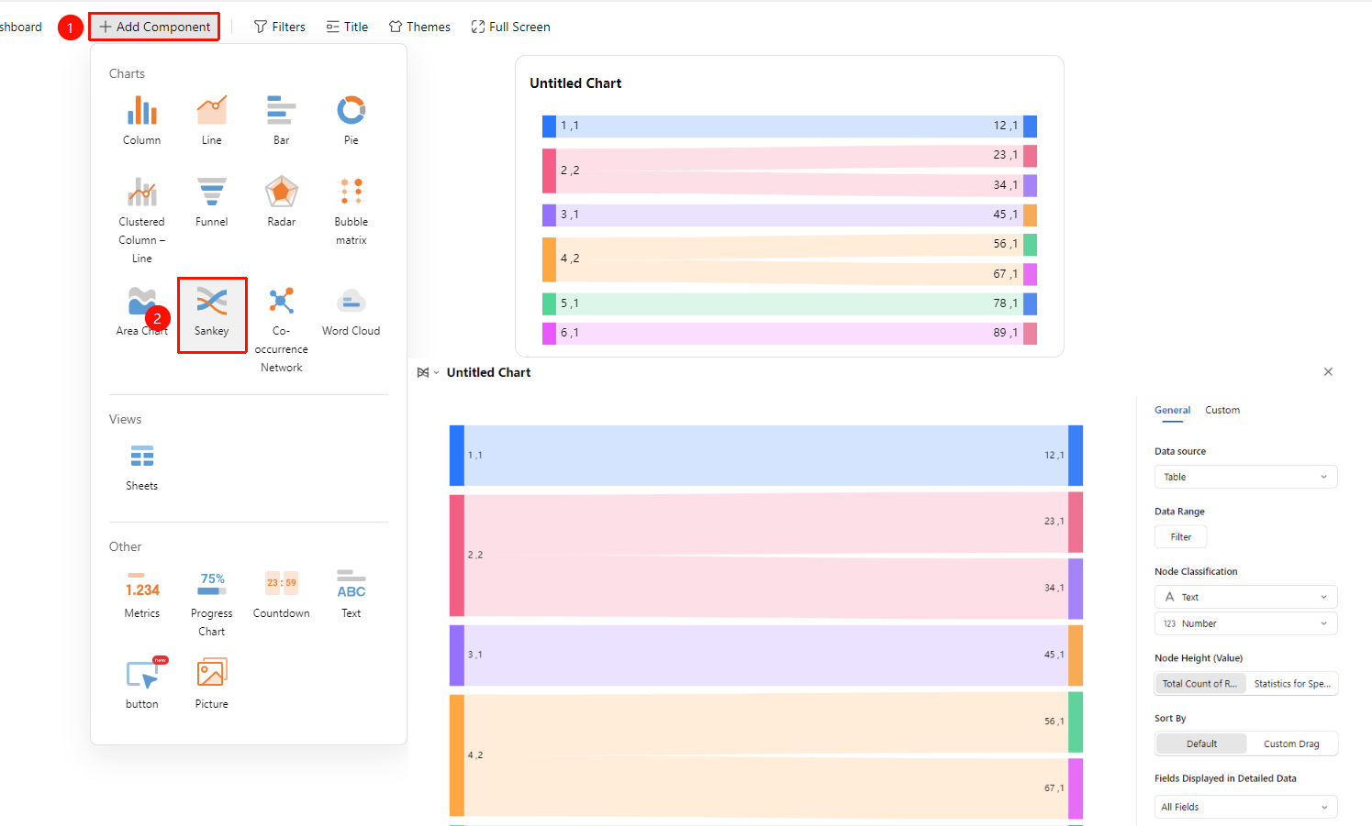
Task: Add a Progress Chart component
Action: click(x=212, y=602)
